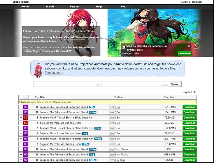
Task: Open info for Seijo 79.17MB release
Action: (x=112, y=133)
